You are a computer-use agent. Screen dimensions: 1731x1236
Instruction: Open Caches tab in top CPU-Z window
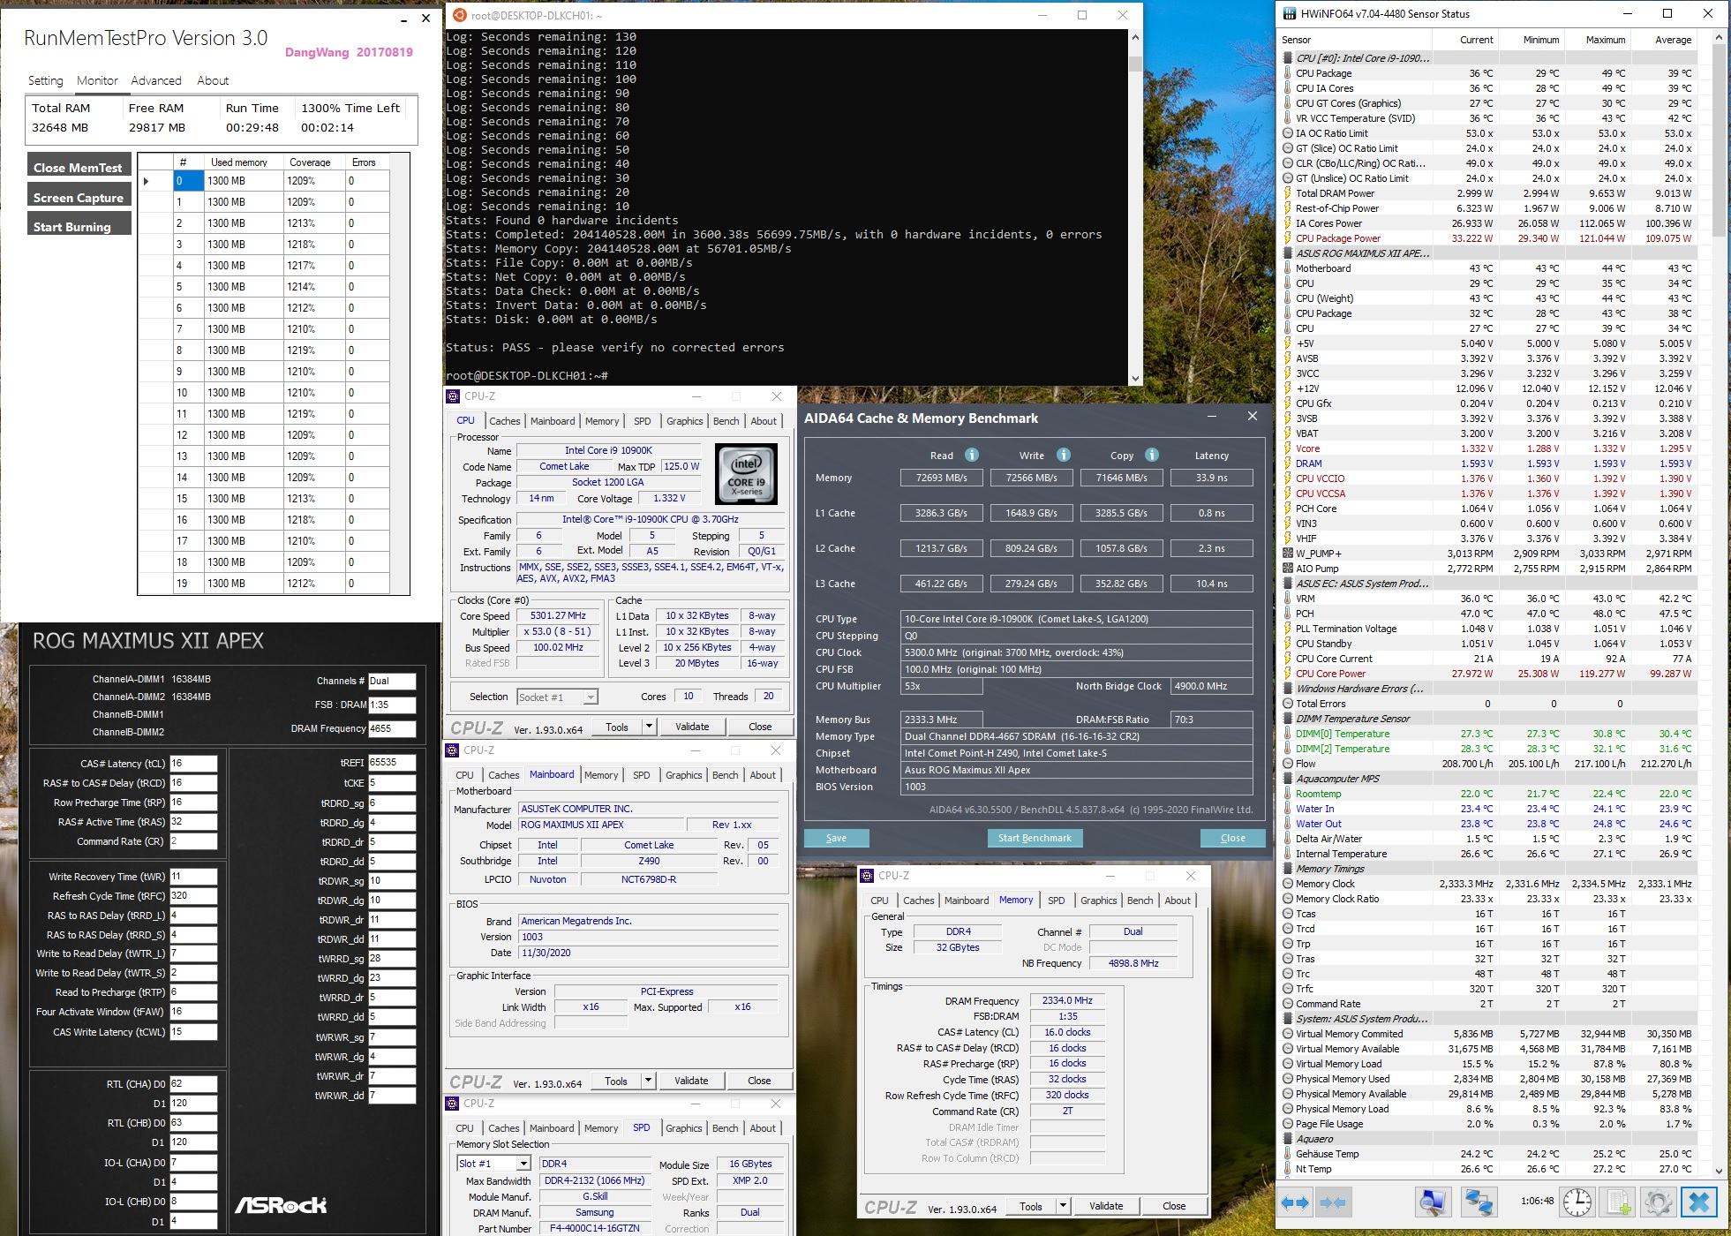point(504,421)
